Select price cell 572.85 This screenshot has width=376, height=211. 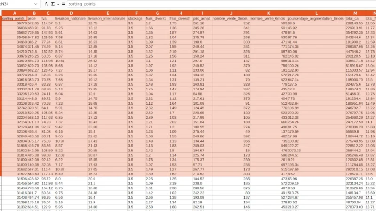(34, 23)
